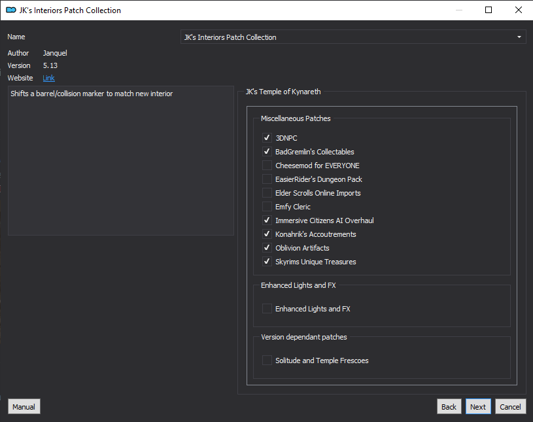Image resolution: width=533 pixels, height=422 pixels.
Task: Maximize the installer window
Action: 489,10
